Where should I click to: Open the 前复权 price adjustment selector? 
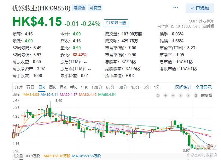[x=206, y=95]
